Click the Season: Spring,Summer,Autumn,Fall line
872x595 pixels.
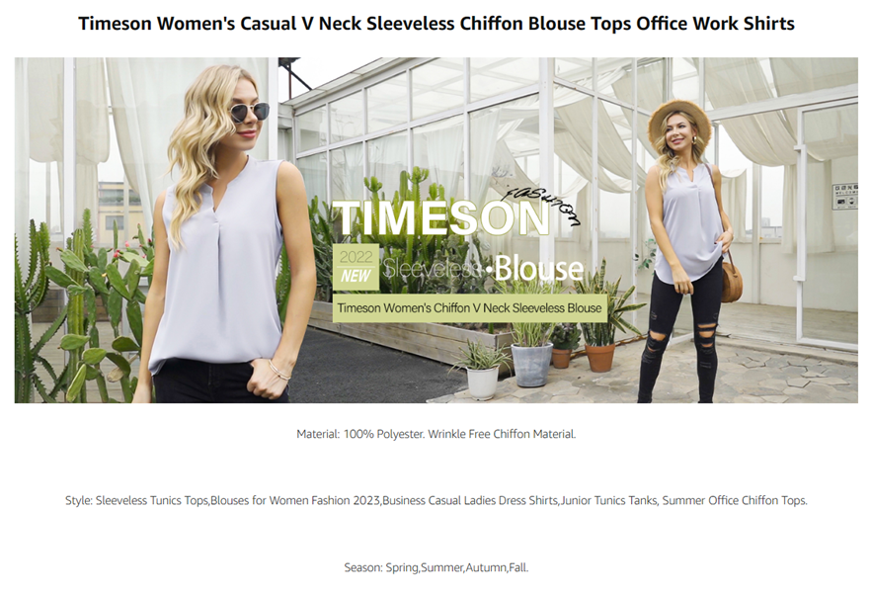(436, 567)
